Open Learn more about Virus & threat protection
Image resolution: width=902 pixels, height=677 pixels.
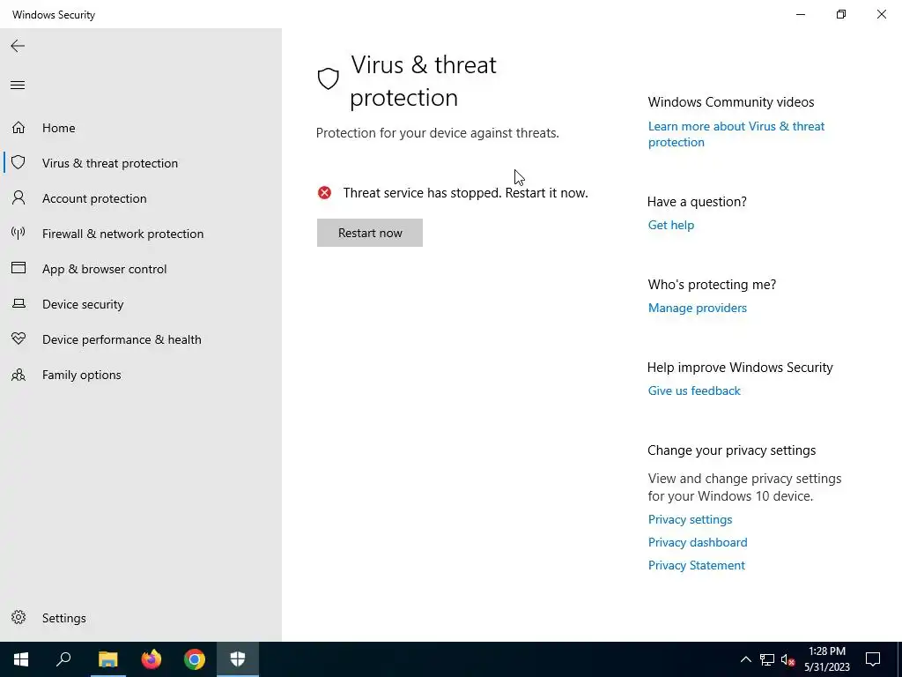(x=736, y=134)
